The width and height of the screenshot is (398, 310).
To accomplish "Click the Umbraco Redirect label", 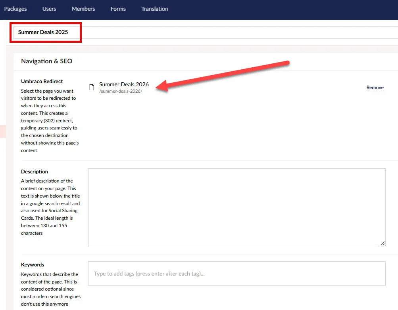I will (x=42, y=81).
